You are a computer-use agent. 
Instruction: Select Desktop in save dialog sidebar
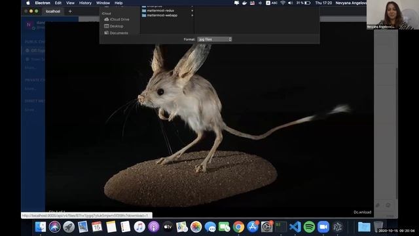114,26
